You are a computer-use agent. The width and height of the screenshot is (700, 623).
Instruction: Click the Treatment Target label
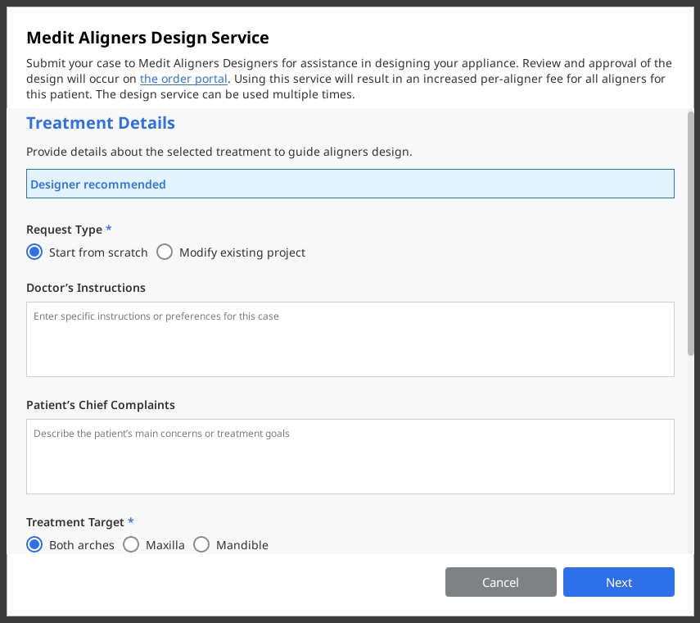(x=75, y=522)
